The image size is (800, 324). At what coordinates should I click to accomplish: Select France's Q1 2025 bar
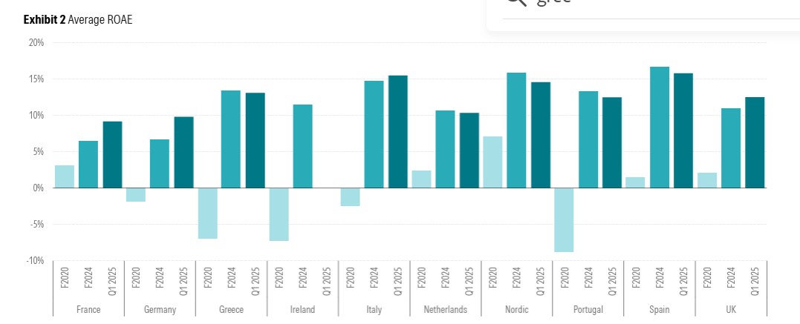click(112, 154)
